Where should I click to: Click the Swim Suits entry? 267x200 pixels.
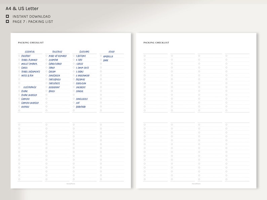pyautogui.click(x=82, y=68)
